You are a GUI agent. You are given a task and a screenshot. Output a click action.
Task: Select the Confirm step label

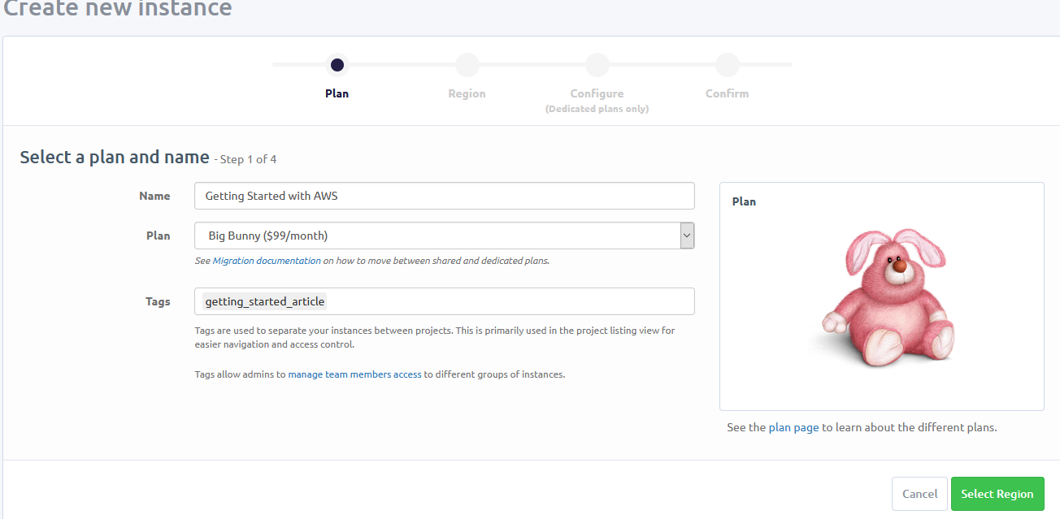(727, 93)
